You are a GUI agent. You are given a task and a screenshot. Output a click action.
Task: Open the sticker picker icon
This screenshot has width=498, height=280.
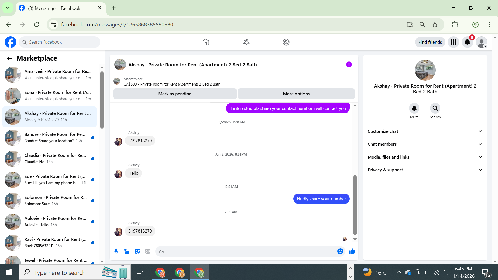coord(137,251)
